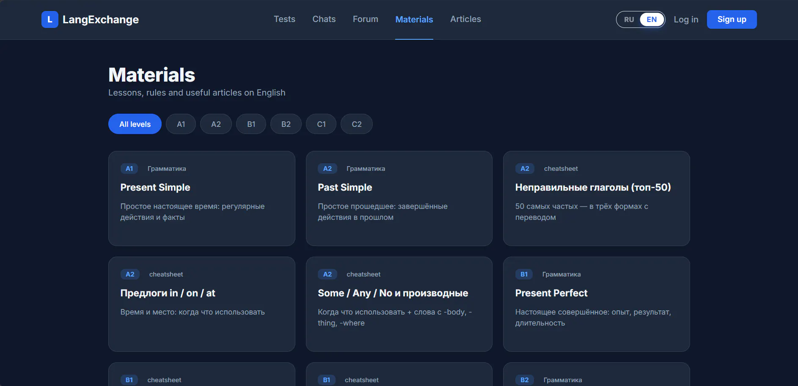Open the Past Simple lesson card

[x=399, y=198]
